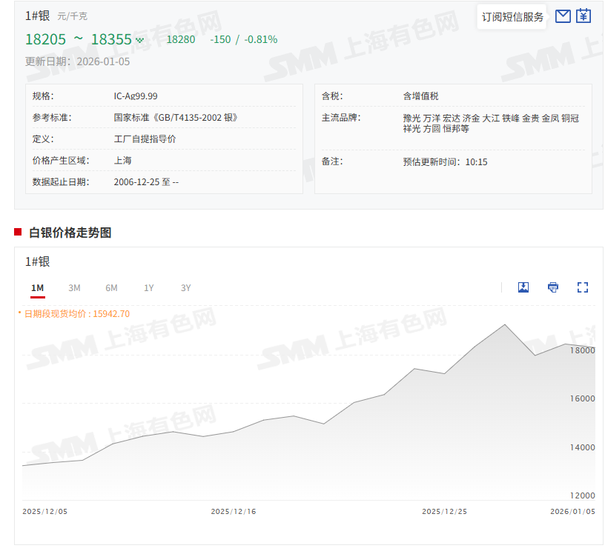Viewport: 605px width, 554px height.
Task: Select the 1M time range tab
Action: [37, 288]
